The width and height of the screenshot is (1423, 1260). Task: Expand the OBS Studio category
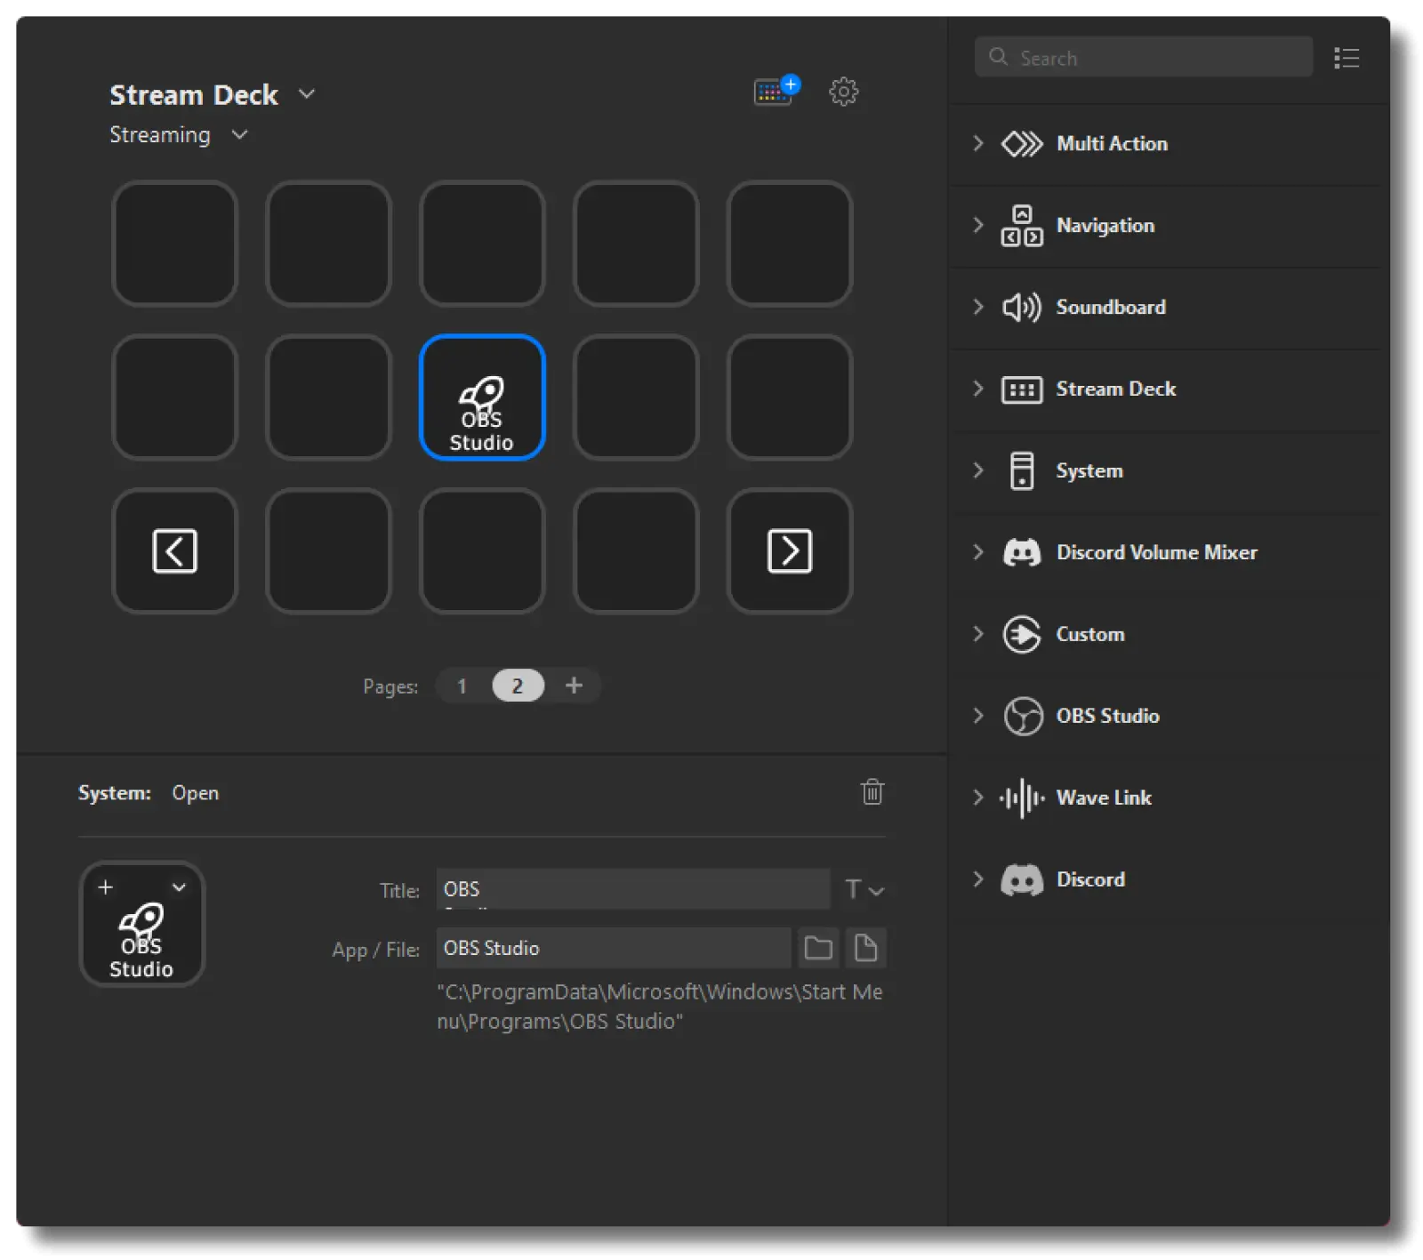pyautogui.click(x=977, y=716)
